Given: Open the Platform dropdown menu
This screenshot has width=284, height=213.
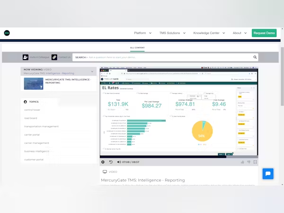Looking at the screenshot, I should (143, 33).
